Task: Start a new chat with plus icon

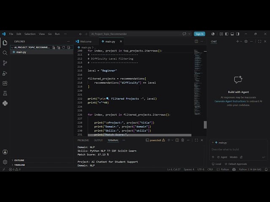Action: coord(238,41)
